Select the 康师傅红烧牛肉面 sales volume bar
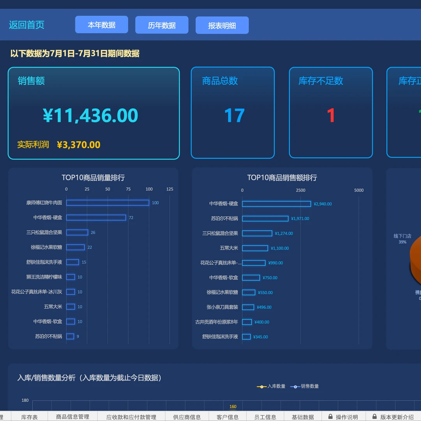The height and width of the screenshot is (421, 421). (x=107, y=203)
